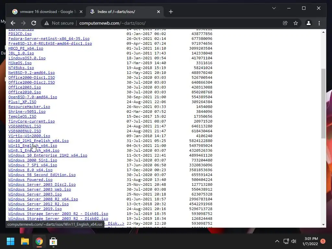This screenshot has width=332, height=249.
Task: Show hidden system tray icons
Action: (x=277, y=241)
